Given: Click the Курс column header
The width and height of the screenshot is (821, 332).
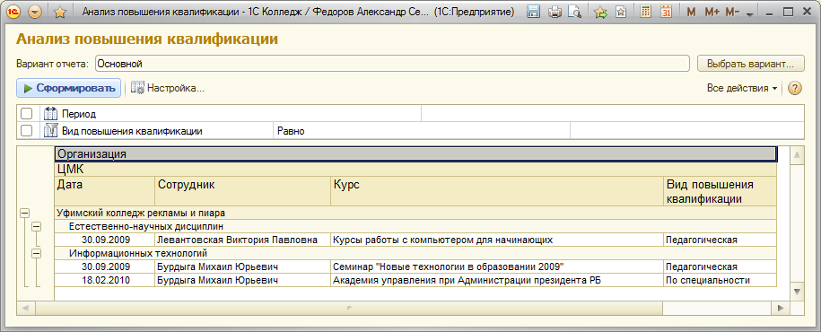Looking at the screenshot, I should (497, 192).
